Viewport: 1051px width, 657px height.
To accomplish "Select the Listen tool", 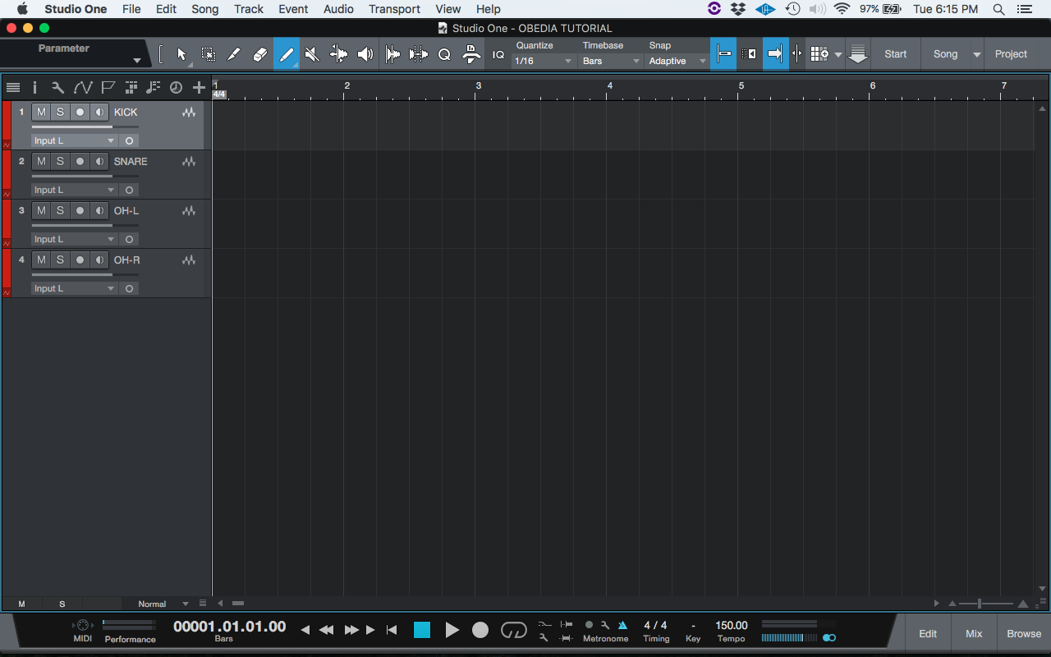I will [365, 53].
